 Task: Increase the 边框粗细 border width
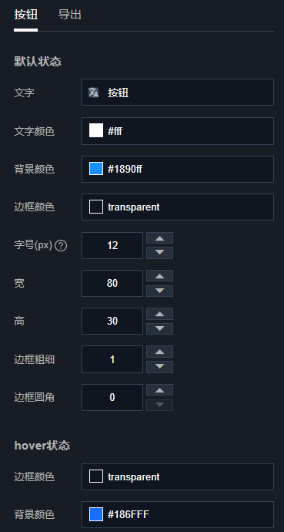coord(160,352)
